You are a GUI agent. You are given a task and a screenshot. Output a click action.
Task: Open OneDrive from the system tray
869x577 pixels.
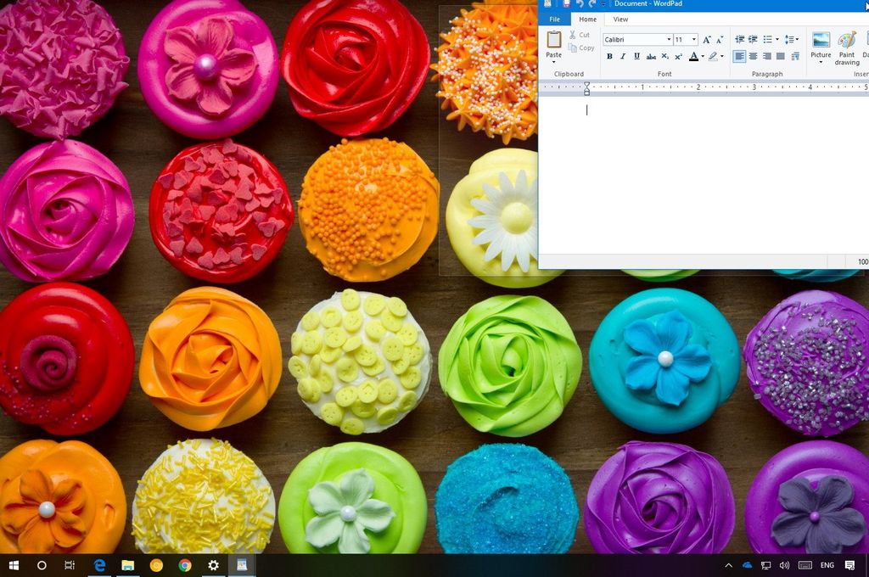(746, 565)
